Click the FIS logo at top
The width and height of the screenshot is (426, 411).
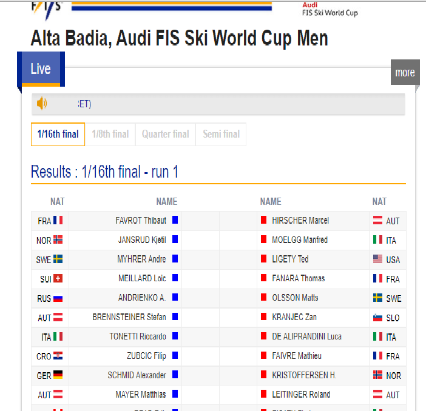point(47,10)
